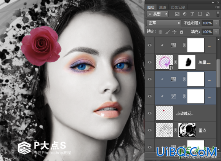Filter layers by pixel image type
The width and height of the screenshot is (221, 161).
point(177,14)
